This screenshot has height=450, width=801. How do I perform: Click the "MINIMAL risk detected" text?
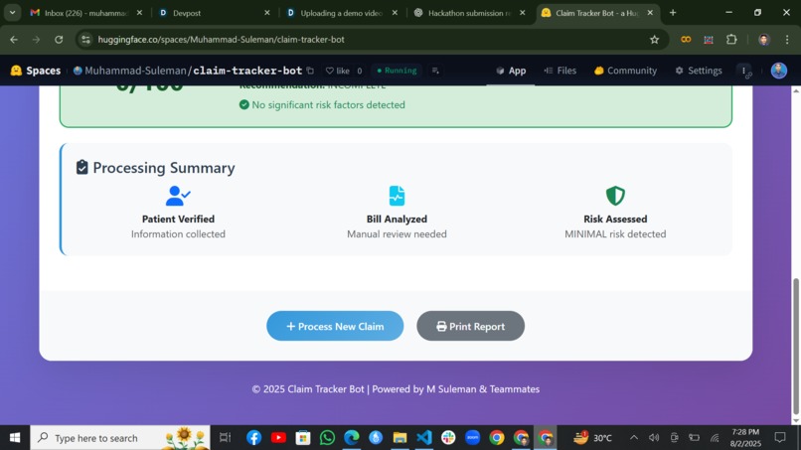[615, 233]
